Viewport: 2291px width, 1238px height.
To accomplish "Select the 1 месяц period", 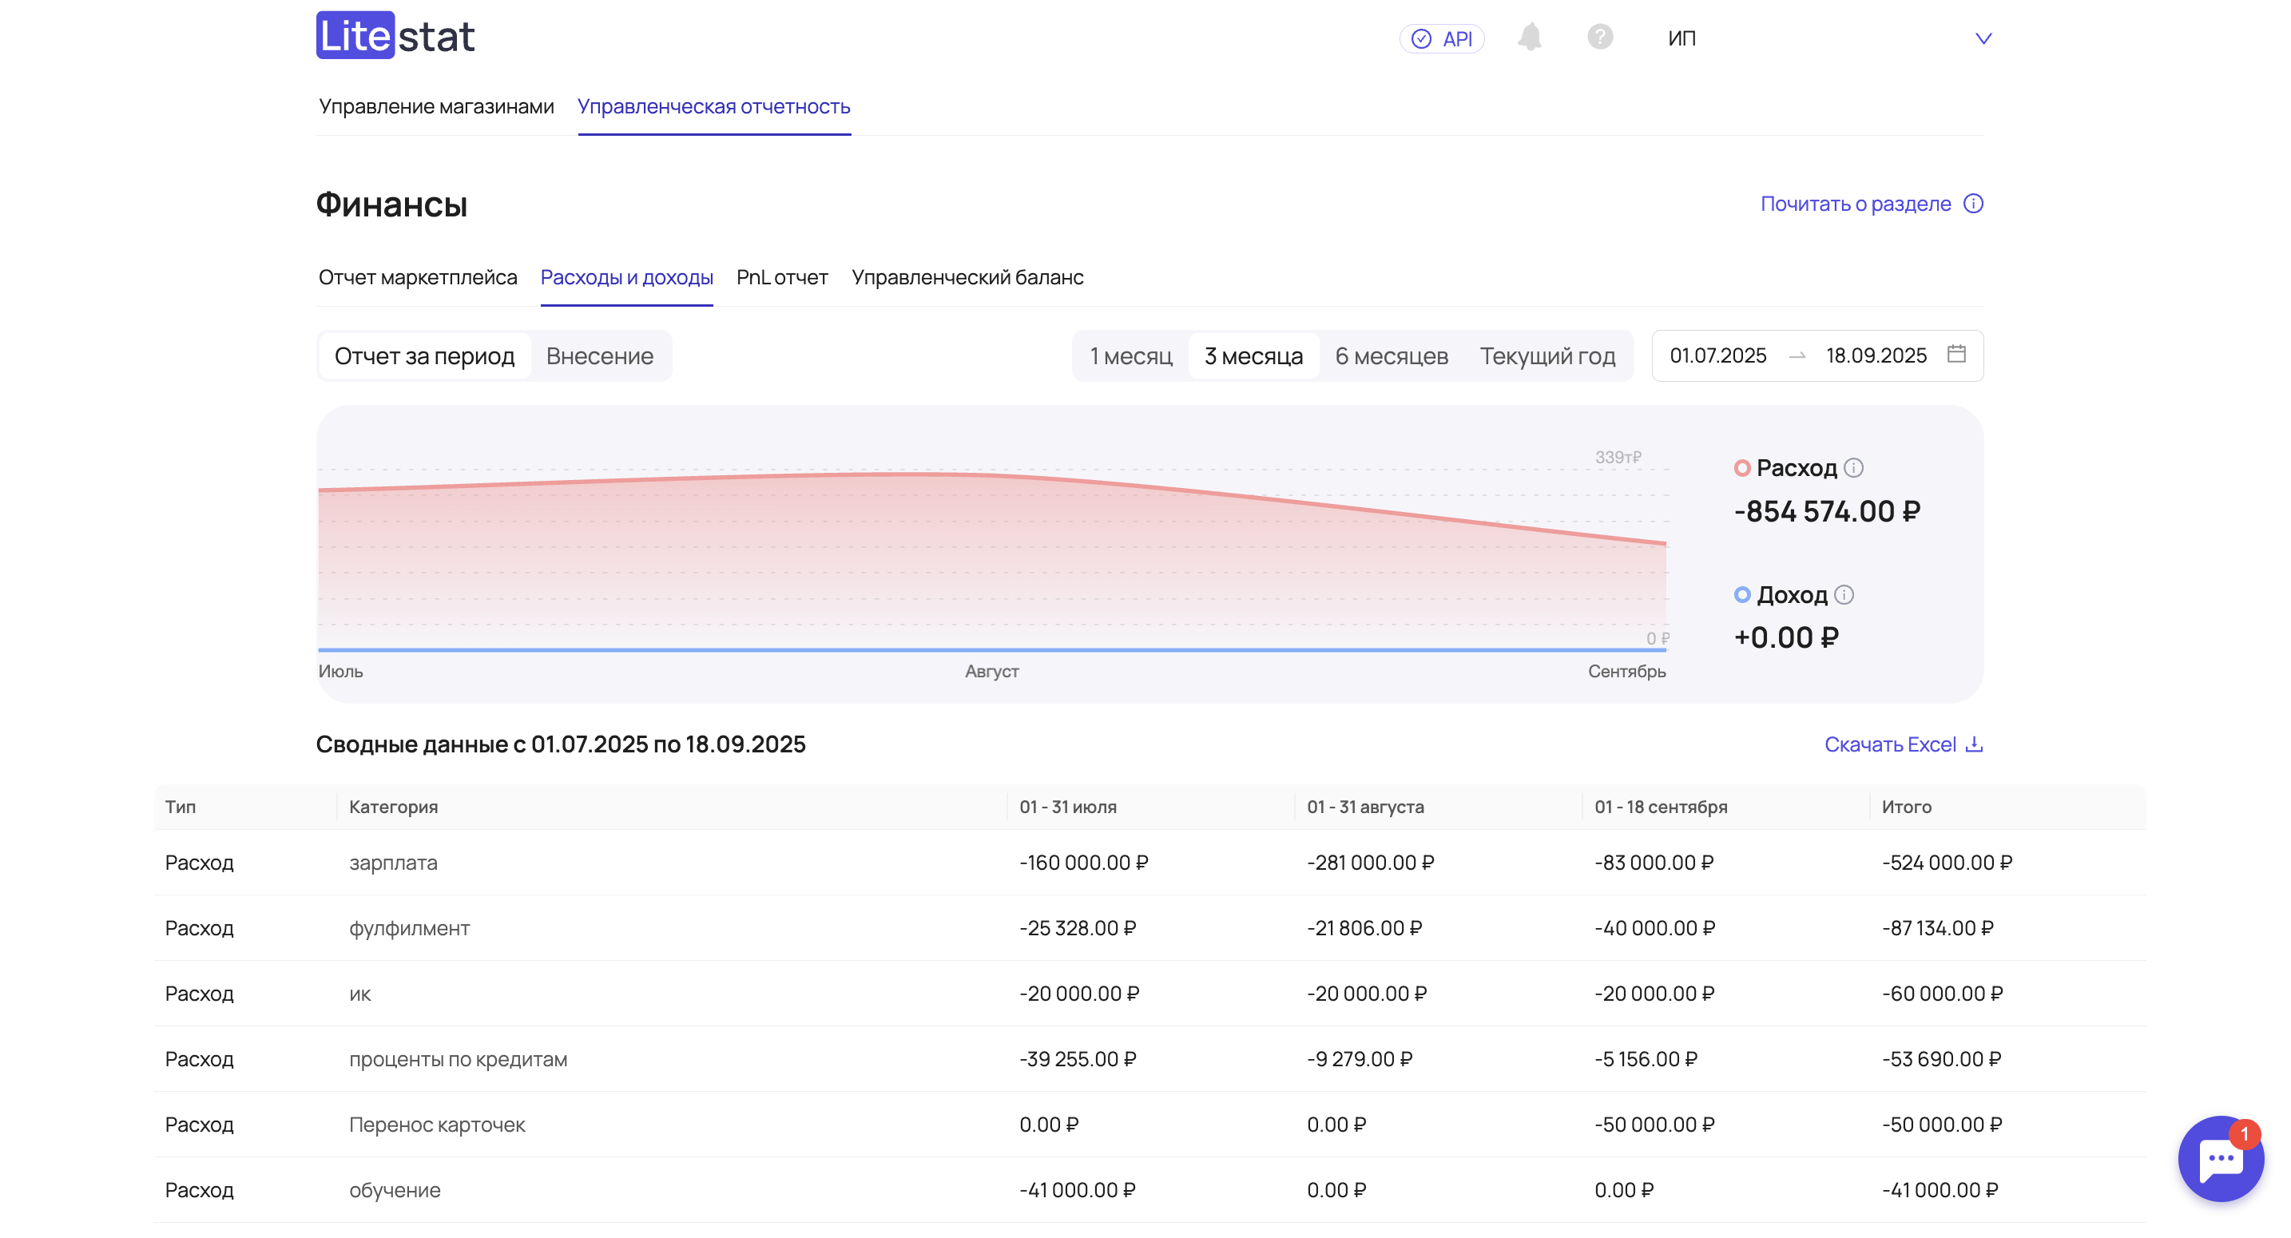I will coord(1130,355).
